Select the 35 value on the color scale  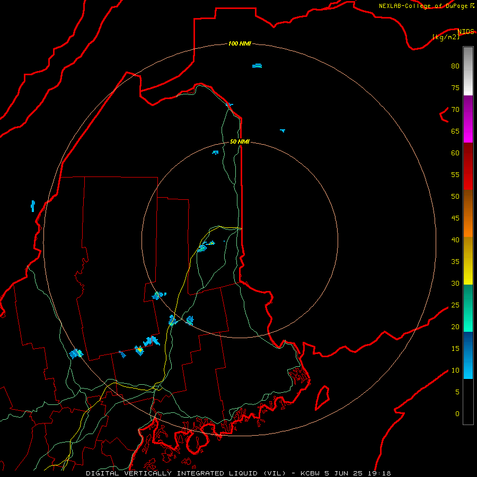(x=455, y=262)
